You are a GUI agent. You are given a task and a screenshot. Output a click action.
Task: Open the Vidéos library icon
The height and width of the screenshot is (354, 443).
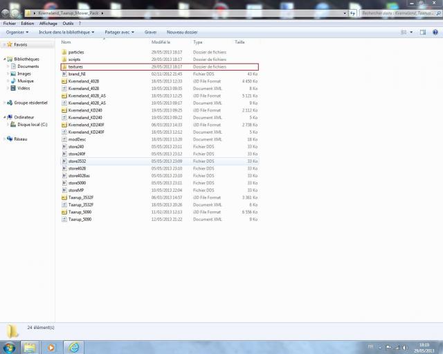point(13,88)
